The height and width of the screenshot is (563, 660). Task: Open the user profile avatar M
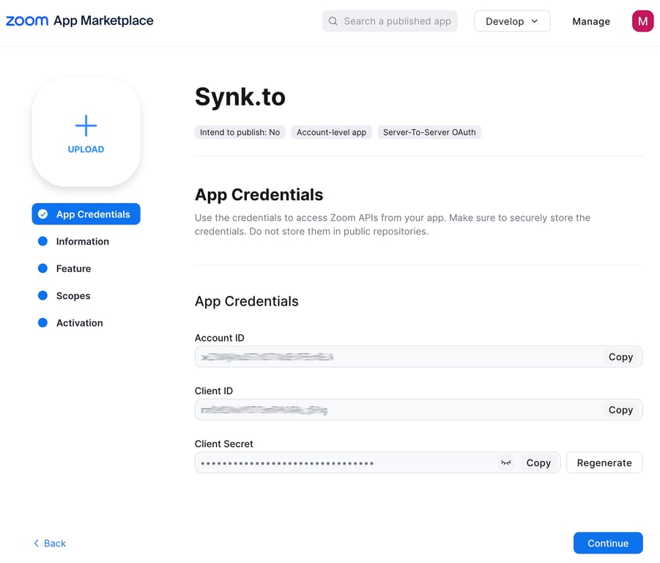coord(642,21)
